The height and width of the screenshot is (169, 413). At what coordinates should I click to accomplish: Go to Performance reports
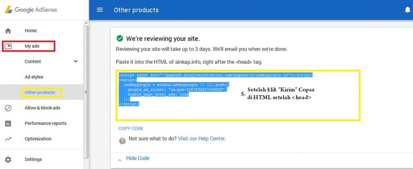pyautogui.click(x=45, y=123)
